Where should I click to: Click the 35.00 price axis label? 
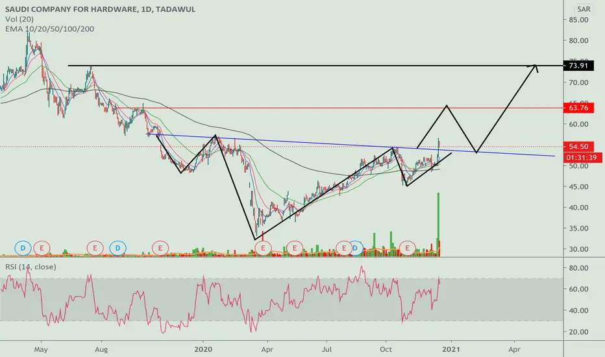click(x=578, y=228)
